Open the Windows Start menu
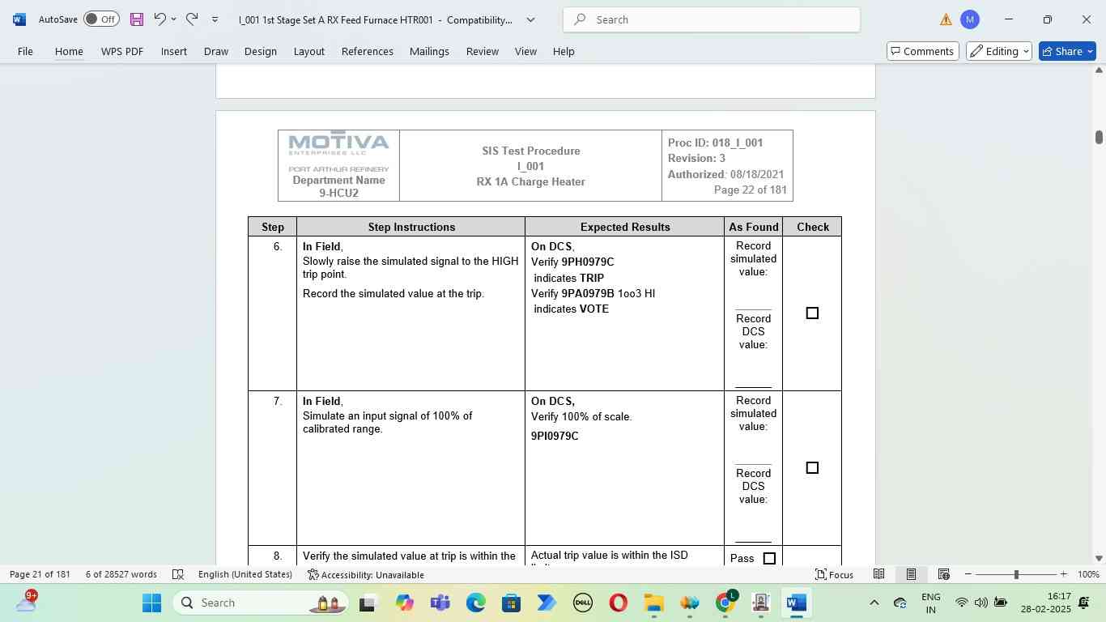This screenshot has width=1106, height=622. (151, 603)
